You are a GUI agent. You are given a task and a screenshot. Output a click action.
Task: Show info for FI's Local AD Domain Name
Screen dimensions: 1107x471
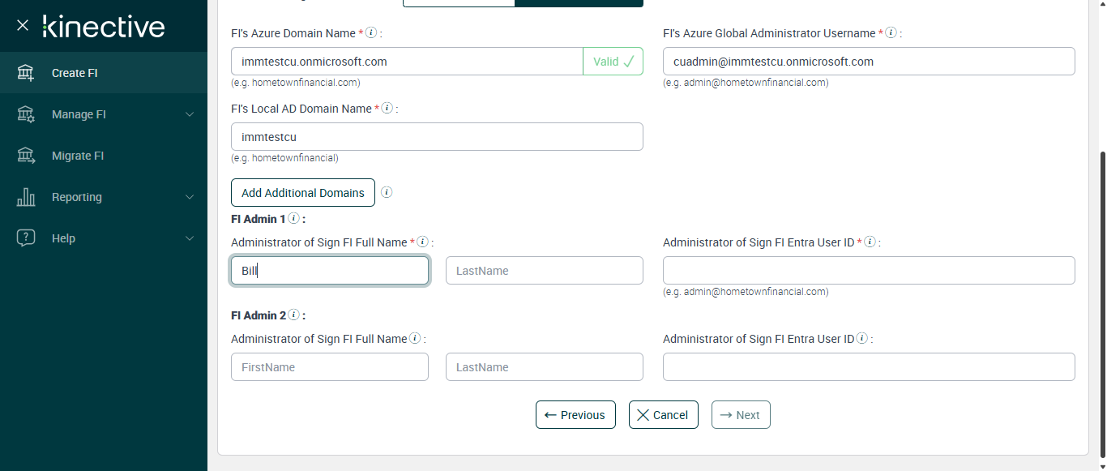[387, 109]
